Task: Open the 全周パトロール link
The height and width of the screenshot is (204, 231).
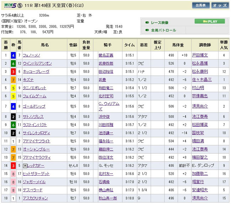Action: (x=163, y=30)
